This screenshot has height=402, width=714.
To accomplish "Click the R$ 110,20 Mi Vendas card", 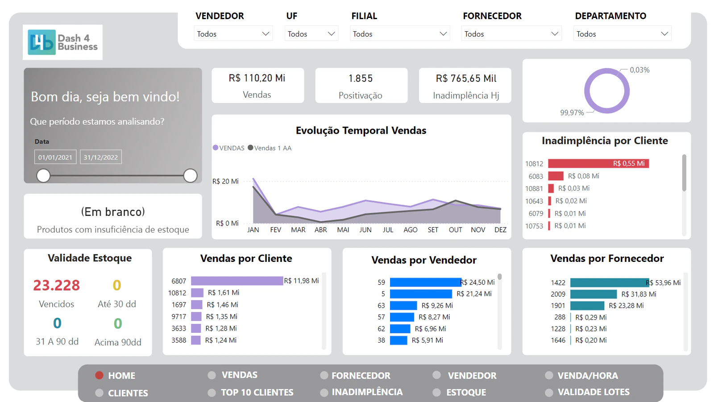I will click(257, 85).
